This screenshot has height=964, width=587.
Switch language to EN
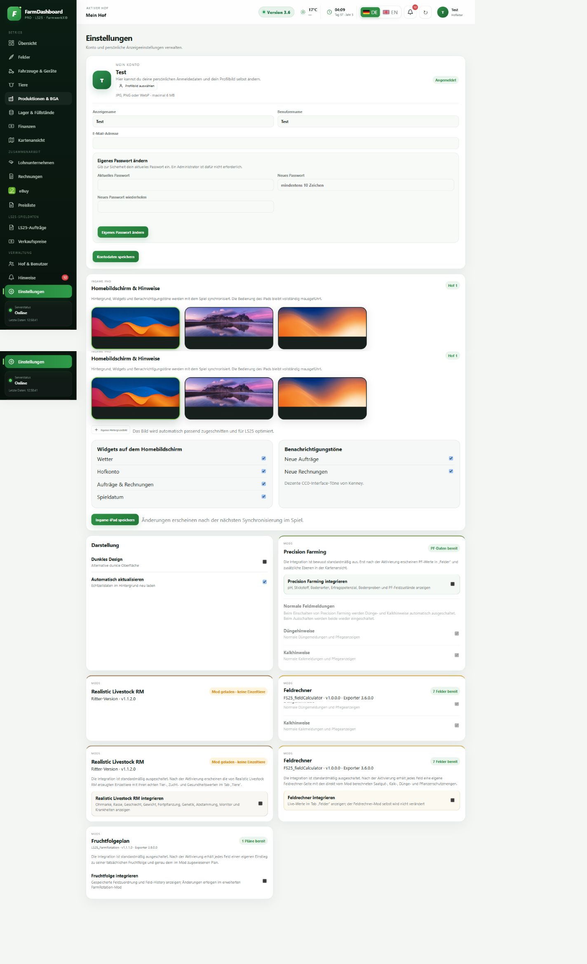pos(390,12)
